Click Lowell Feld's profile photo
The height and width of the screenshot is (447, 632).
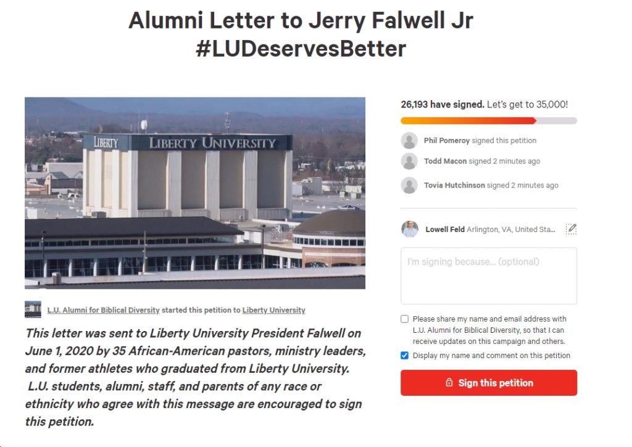(x=410, y=229)
